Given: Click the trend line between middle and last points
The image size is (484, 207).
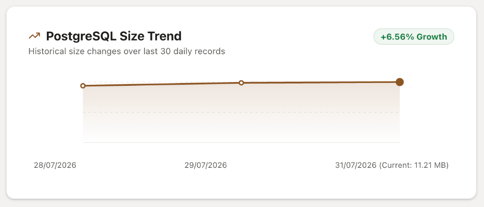Looking at the screenshot, I should pos(320,83).
